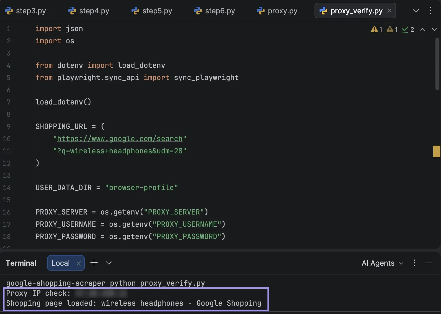Click line number 14 in the gutter

(x=7, y=188)
